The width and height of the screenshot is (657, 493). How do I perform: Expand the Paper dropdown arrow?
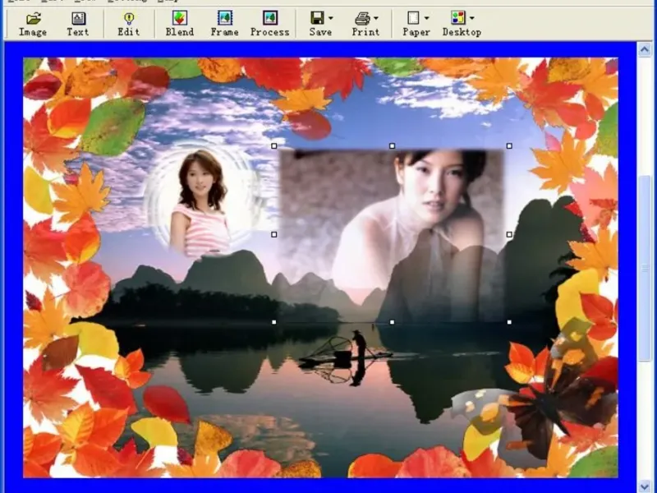426,18
